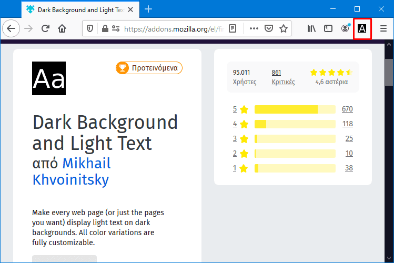Viewport: 394px width, 263px height.
Task: Select the Dark Background and Light Text tab
Action: pyautogui.click(x=80, y=10)
